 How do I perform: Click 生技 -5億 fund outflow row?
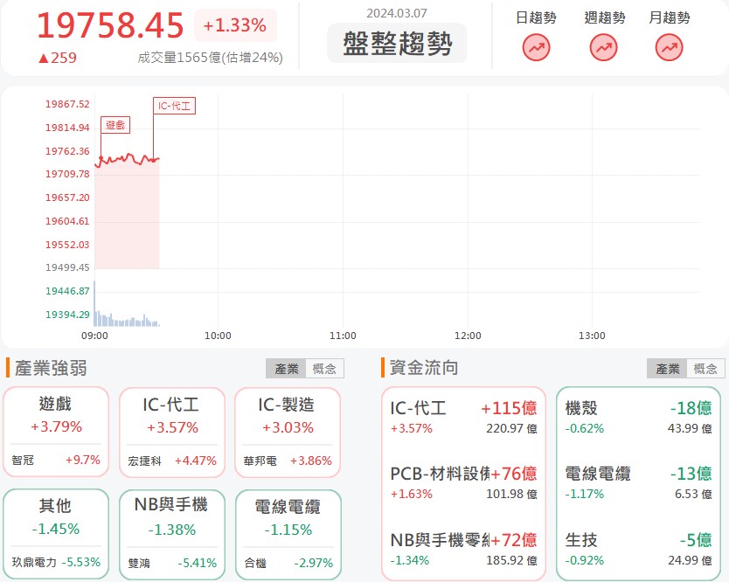pos(638,549)
